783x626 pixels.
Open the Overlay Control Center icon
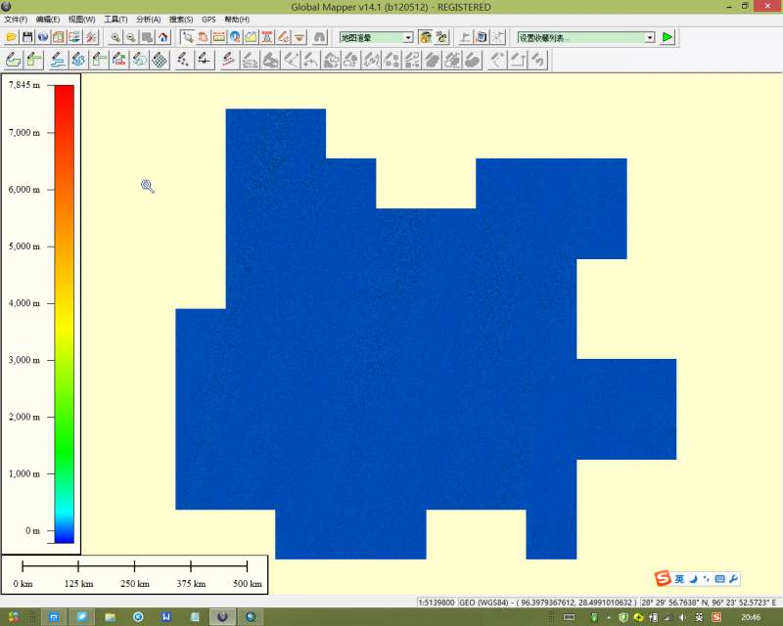tap(60, 37)
